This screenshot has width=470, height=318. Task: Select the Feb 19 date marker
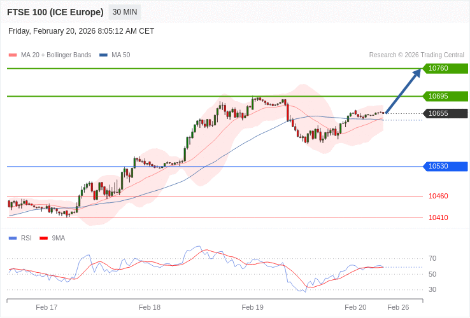pyautogui.click(x=252, y=308)
